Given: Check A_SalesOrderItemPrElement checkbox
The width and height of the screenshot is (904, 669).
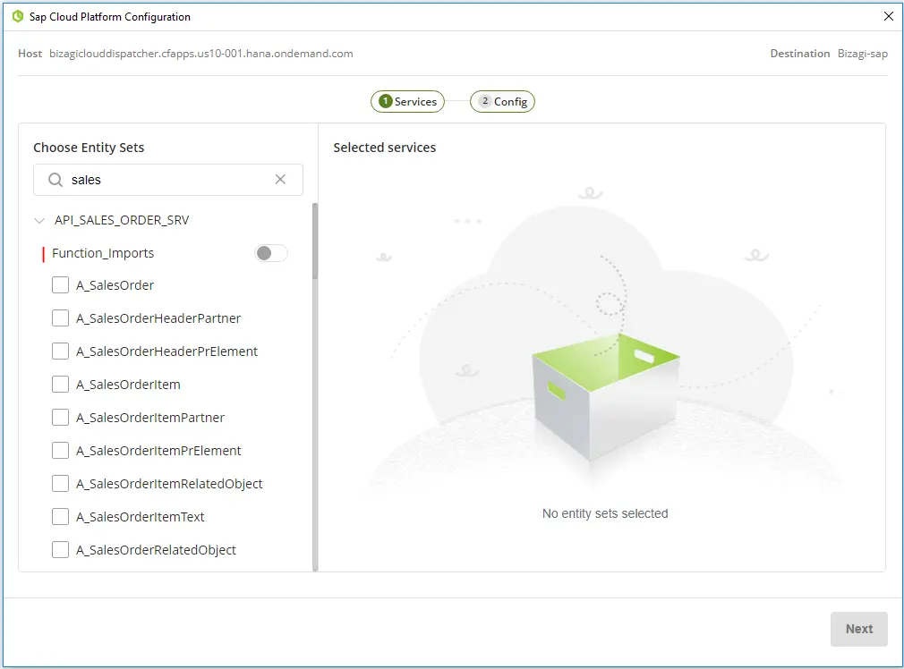Looking at the screenshot, I should 61,451.
